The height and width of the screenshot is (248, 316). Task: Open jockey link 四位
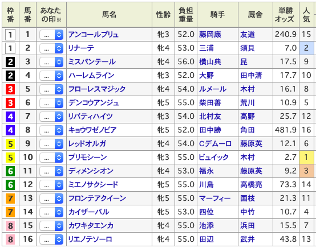click(x=206, y=212)
